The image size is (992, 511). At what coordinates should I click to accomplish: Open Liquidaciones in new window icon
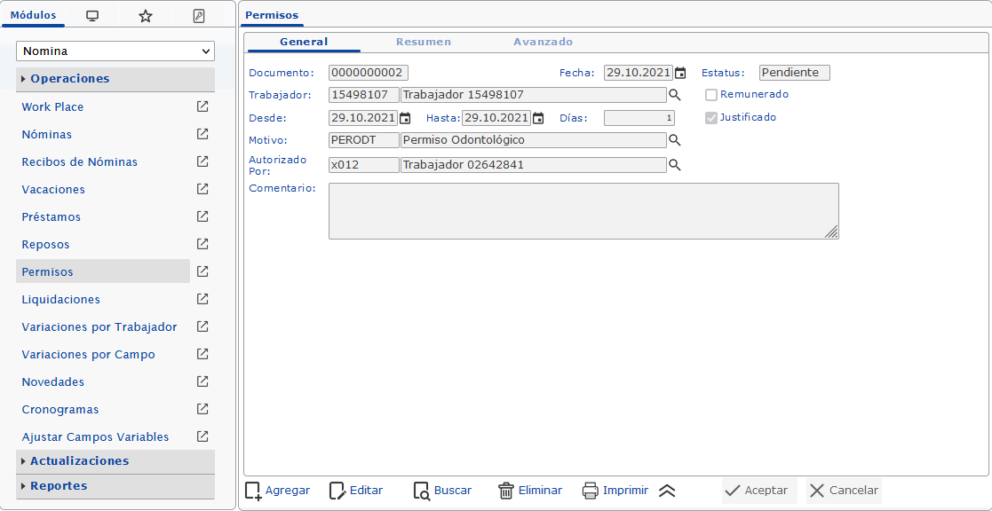(202, 299)
